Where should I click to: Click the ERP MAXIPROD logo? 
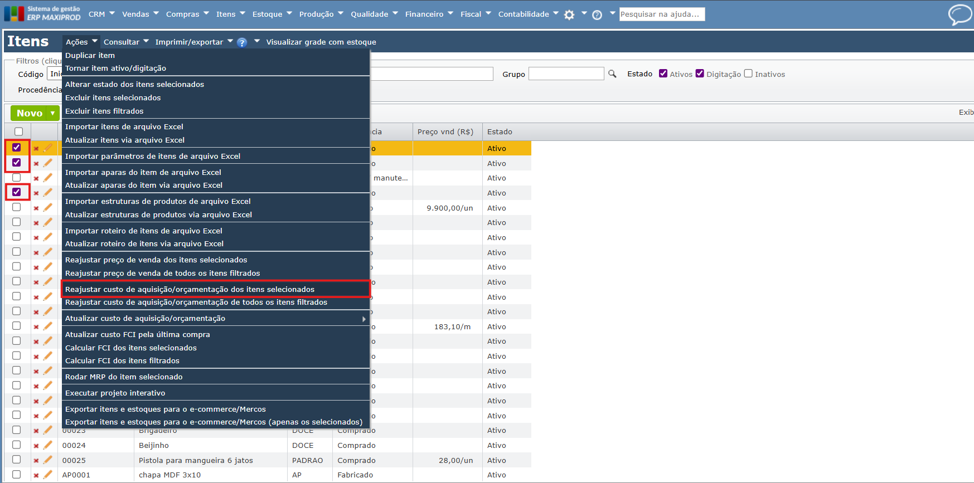(42, 13)
